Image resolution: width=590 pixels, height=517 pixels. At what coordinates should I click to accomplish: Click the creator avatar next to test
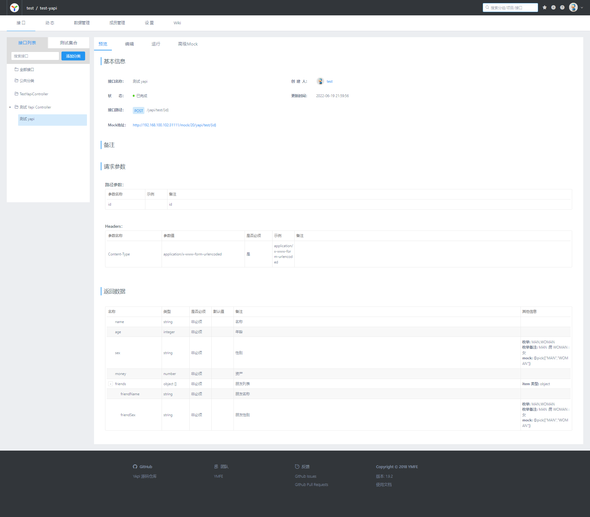pos(320,81)
